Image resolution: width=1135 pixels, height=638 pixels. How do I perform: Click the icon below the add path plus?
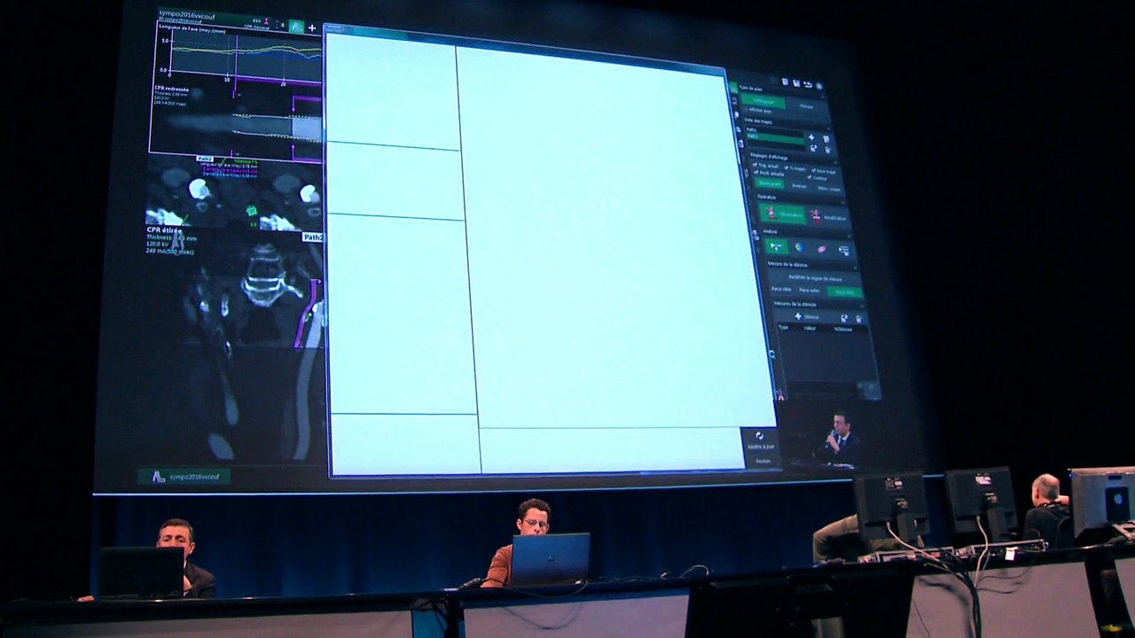click(813, 148)
